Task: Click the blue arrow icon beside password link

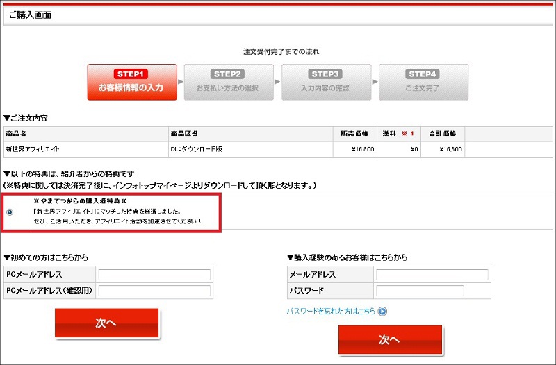Action: [x=382, y=312]
